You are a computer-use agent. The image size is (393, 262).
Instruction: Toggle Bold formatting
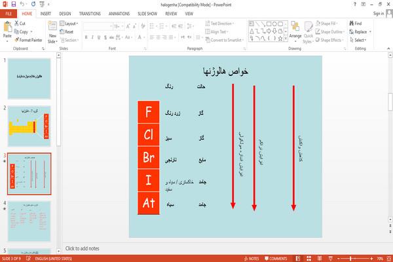click(x=86, y=37)
